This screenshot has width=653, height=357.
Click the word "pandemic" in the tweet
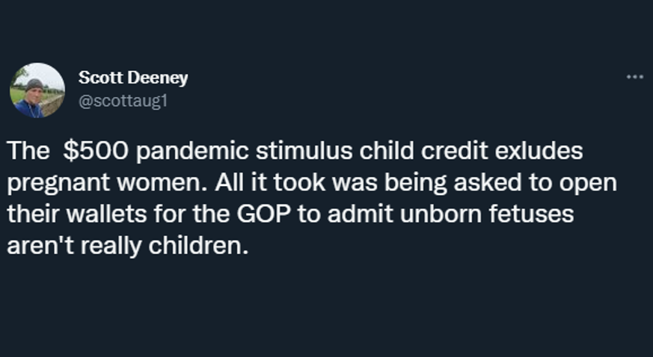coord(192,150)
